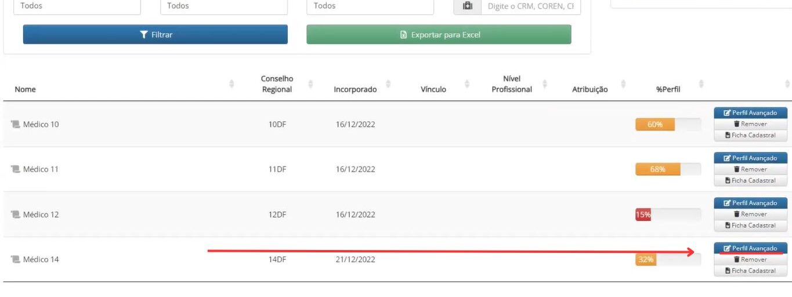The image size is (792, 297).
Task: Sort by %Perfil column arrows
Action: (x=701, y=84)
